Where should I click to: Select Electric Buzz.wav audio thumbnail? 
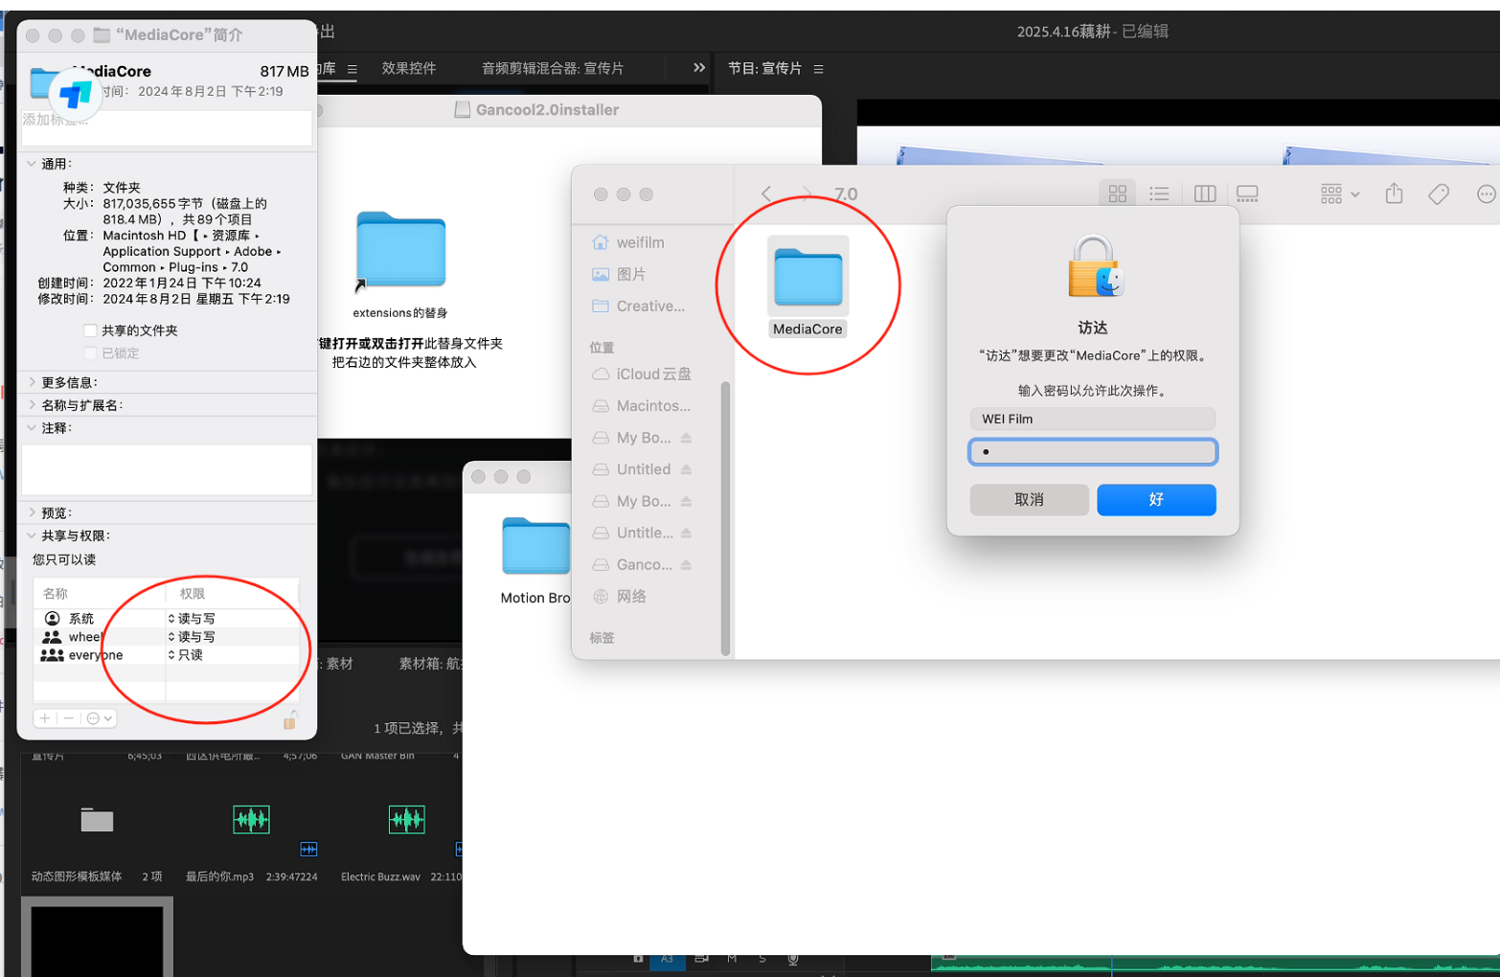(x=407, y=820)
